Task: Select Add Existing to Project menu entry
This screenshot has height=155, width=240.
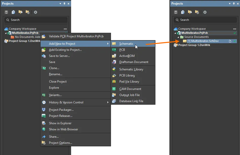Action: (x=76, y=50)
